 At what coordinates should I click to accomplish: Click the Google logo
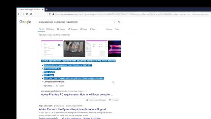[x=25, y=22]
